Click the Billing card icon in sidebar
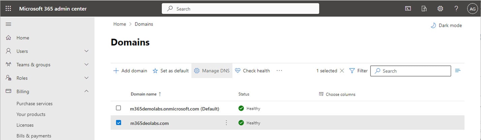The height and width of the screenshot is (140, 481). tap(9, 91)
